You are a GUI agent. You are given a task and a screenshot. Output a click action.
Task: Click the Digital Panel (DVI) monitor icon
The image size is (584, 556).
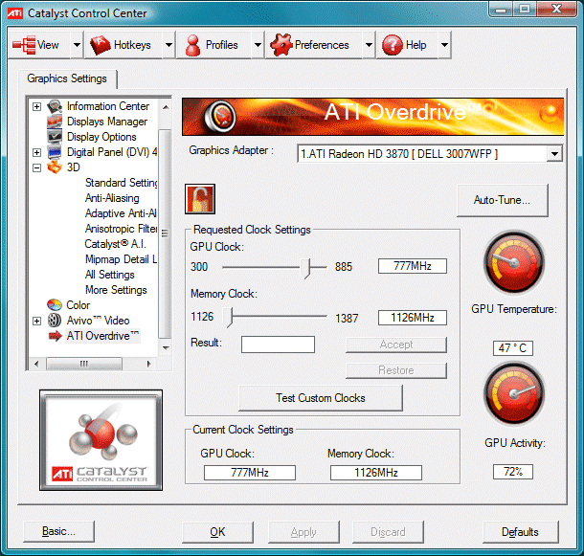click(x=55, y=152)
